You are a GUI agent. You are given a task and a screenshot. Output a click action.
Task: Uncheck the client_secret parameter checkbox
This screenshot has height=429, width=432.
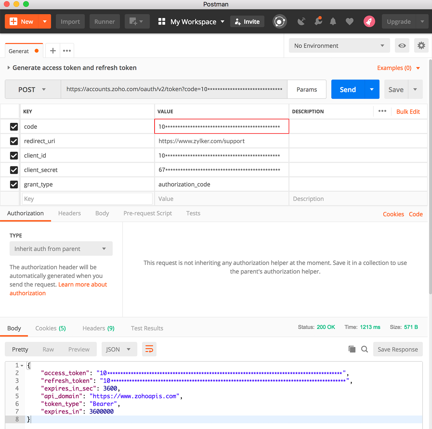click(x=14, y=170)
